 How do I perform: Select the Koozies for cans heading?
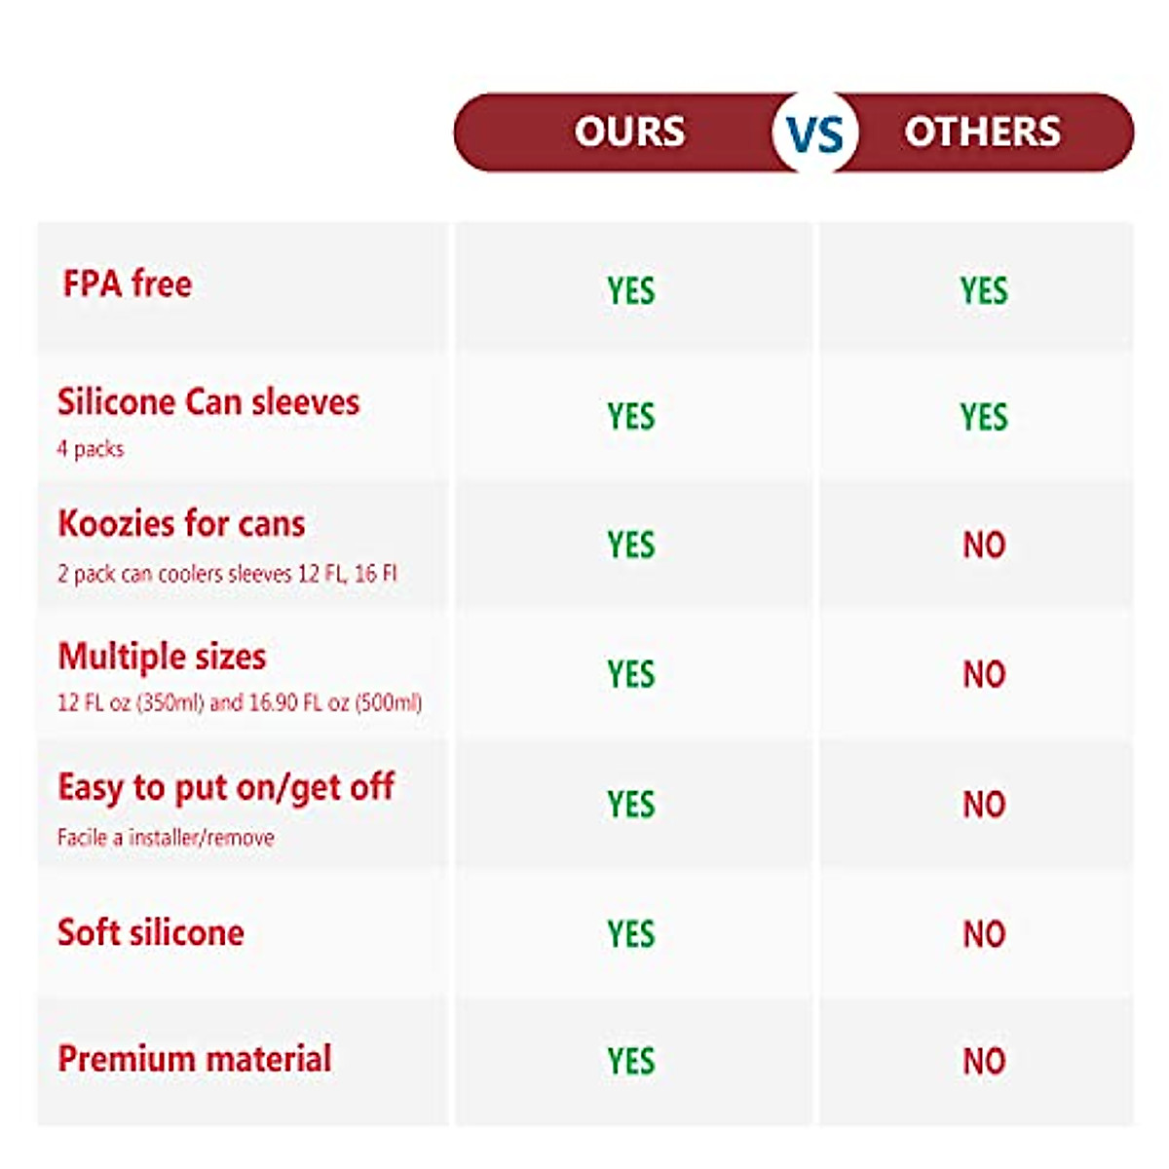pos(182,524)
